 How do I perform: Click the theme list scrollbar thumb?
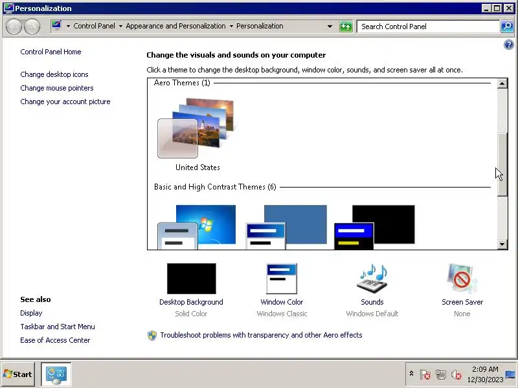[x=502, y=164]
